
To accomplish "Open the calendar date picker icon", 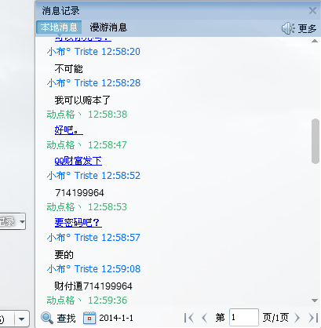I will tap(89, 318).
